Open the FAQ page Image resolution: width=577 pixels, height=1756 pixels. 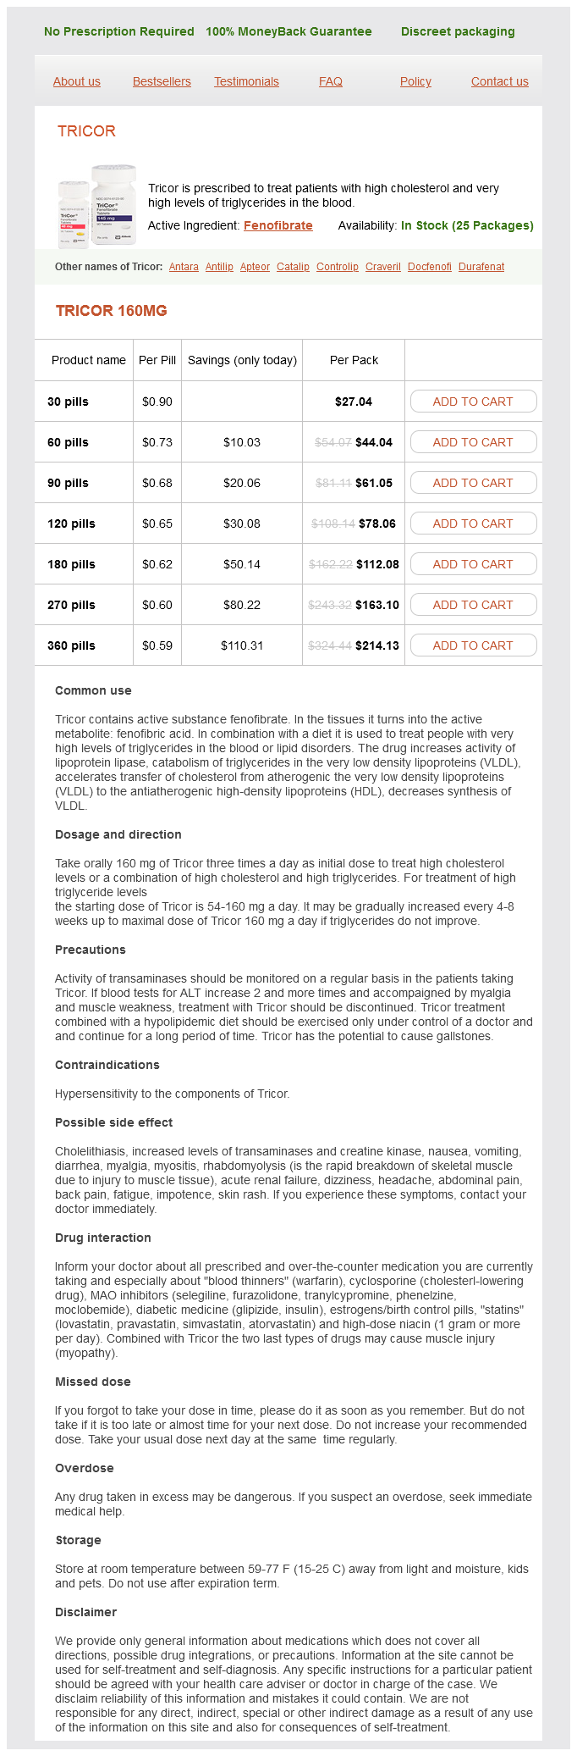click(x=331, y=81)
